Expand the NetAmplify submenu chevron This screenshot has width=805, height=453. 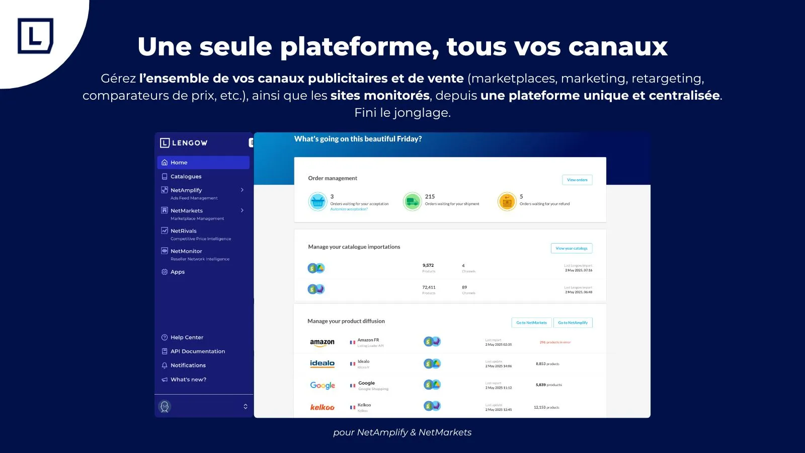point(242,190)
